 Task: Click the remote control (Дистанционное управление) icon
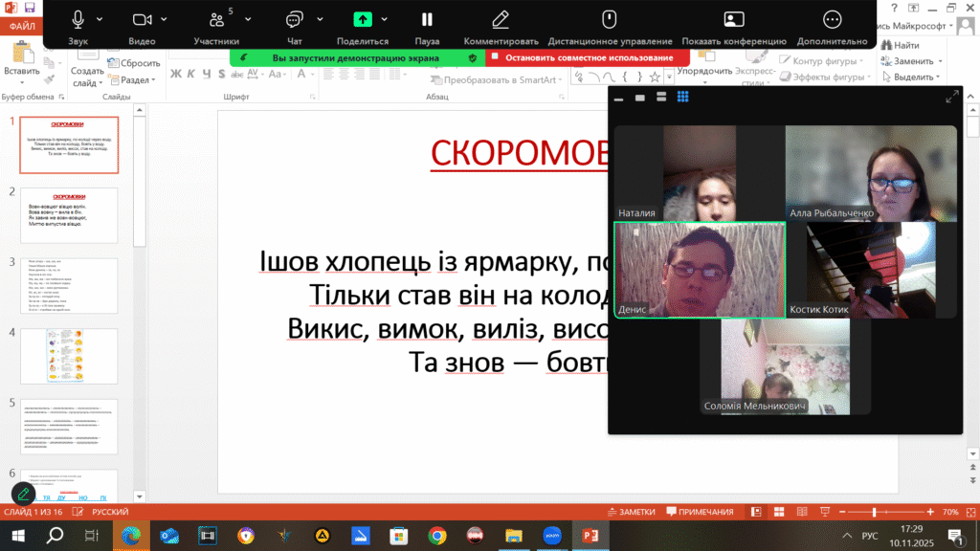tap(609, 20)
